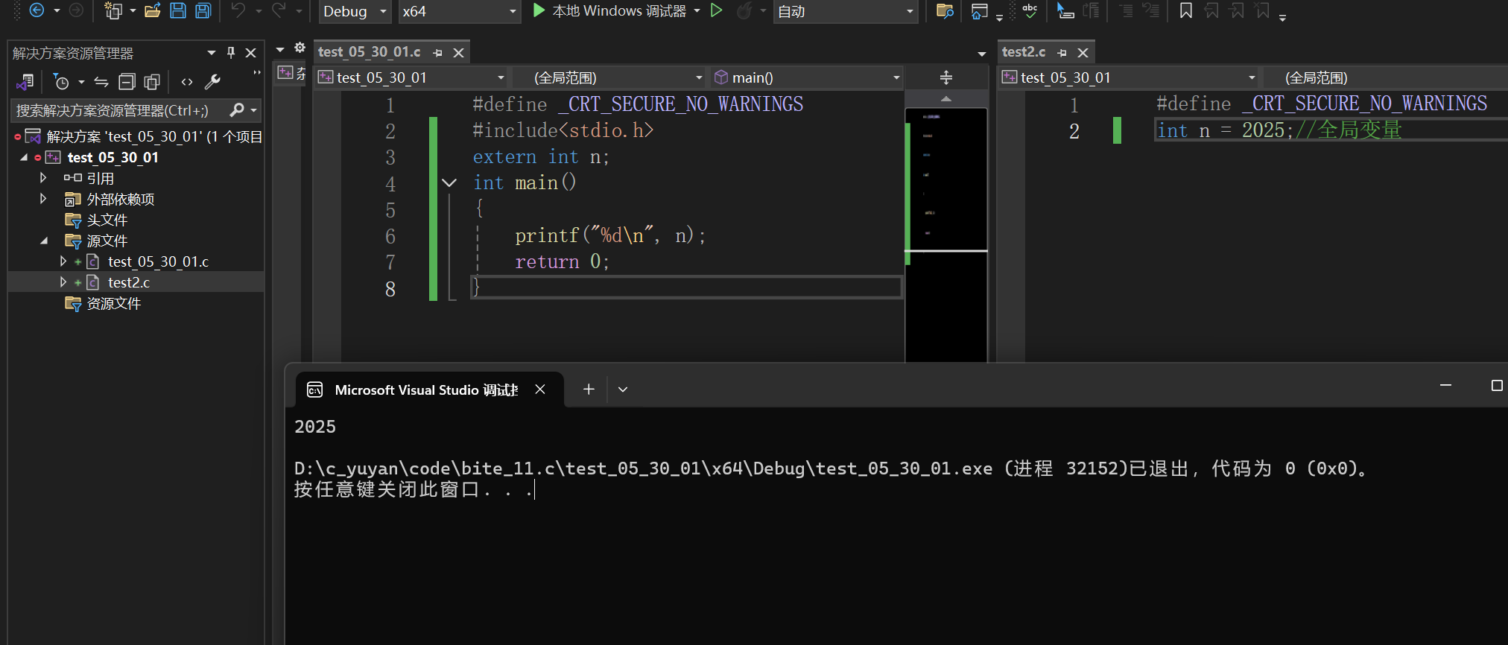Viewport: 1508px width, 645px height.
Task: Open a file with the open folder icon
Action: click(x=153, y=10)
